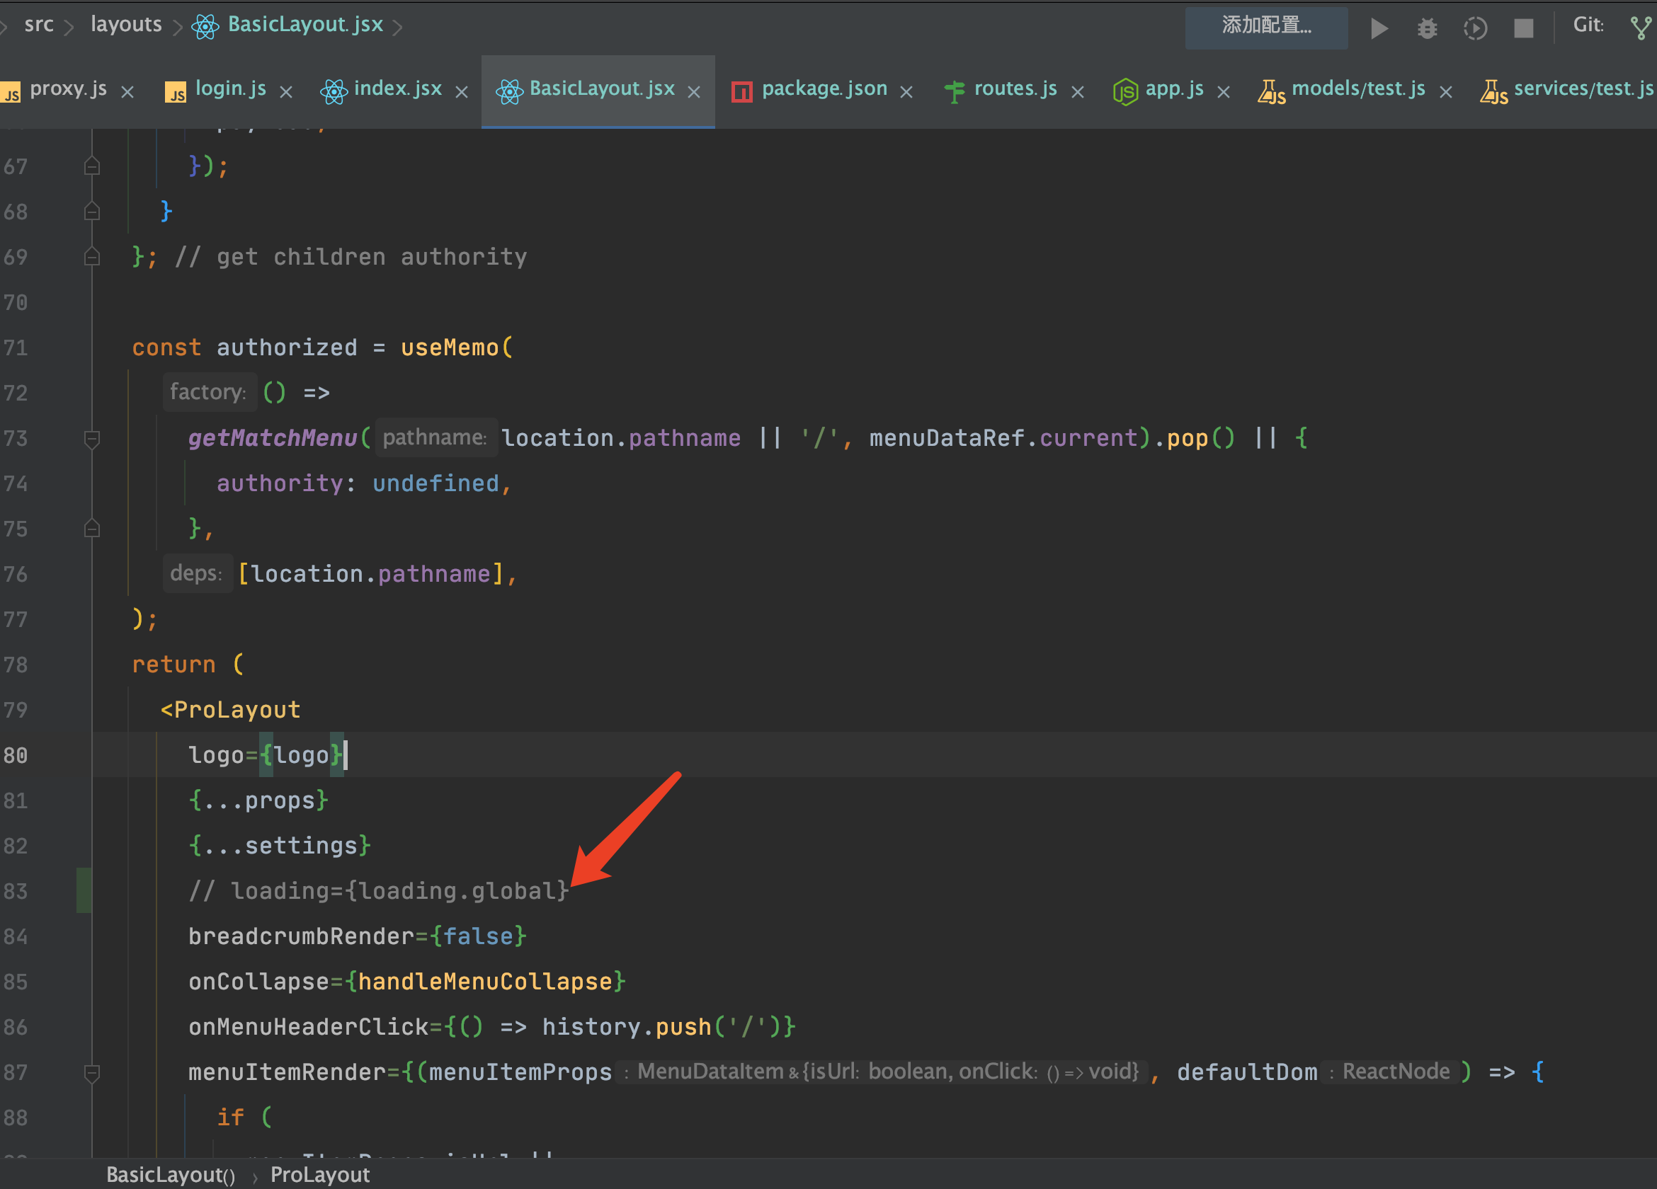The height and width of the screenshot is (1189, 1657).
Task: Click the profile/run with coverage circular icon
Action: pos(1475,28)
